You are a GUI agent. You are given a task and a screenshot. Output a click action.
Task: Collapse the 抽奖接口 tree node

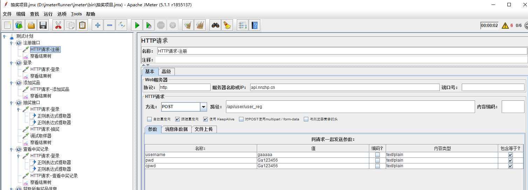pyautogui.click(x=11, y=103)
